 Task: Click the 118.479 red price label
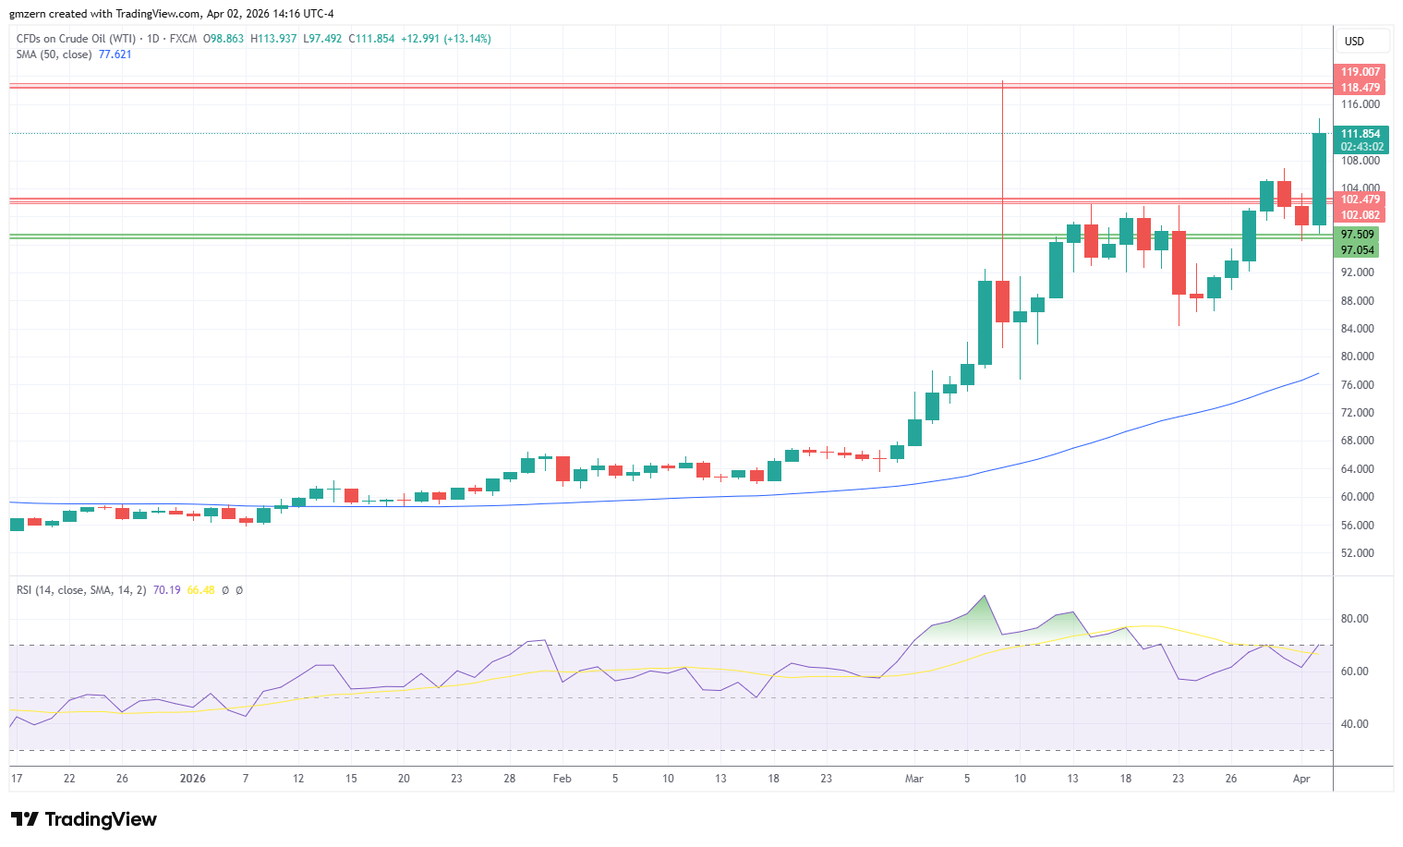point(1361,88)
